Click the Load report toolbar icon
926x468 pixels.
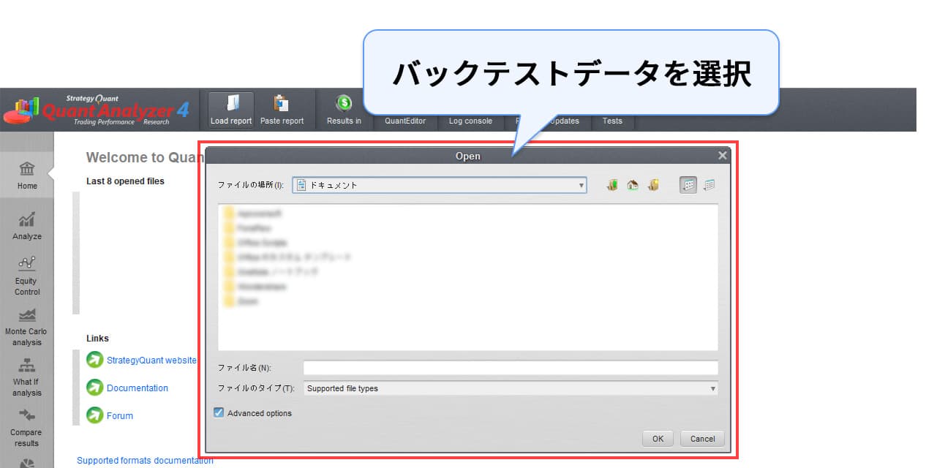231,103
